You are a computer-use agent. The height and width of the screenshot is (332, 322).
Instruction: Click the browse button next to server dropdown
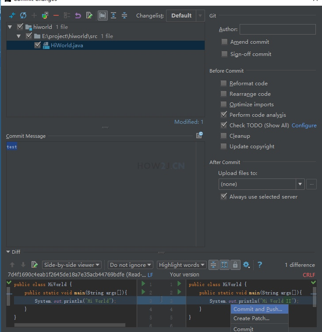(x=311, y=184)
